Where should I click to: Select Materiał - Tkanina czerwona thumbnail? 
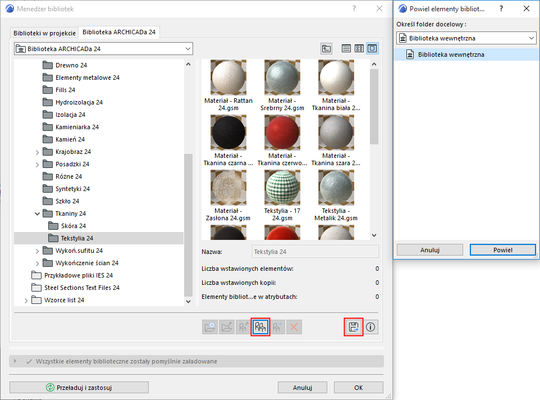(282, 133)
